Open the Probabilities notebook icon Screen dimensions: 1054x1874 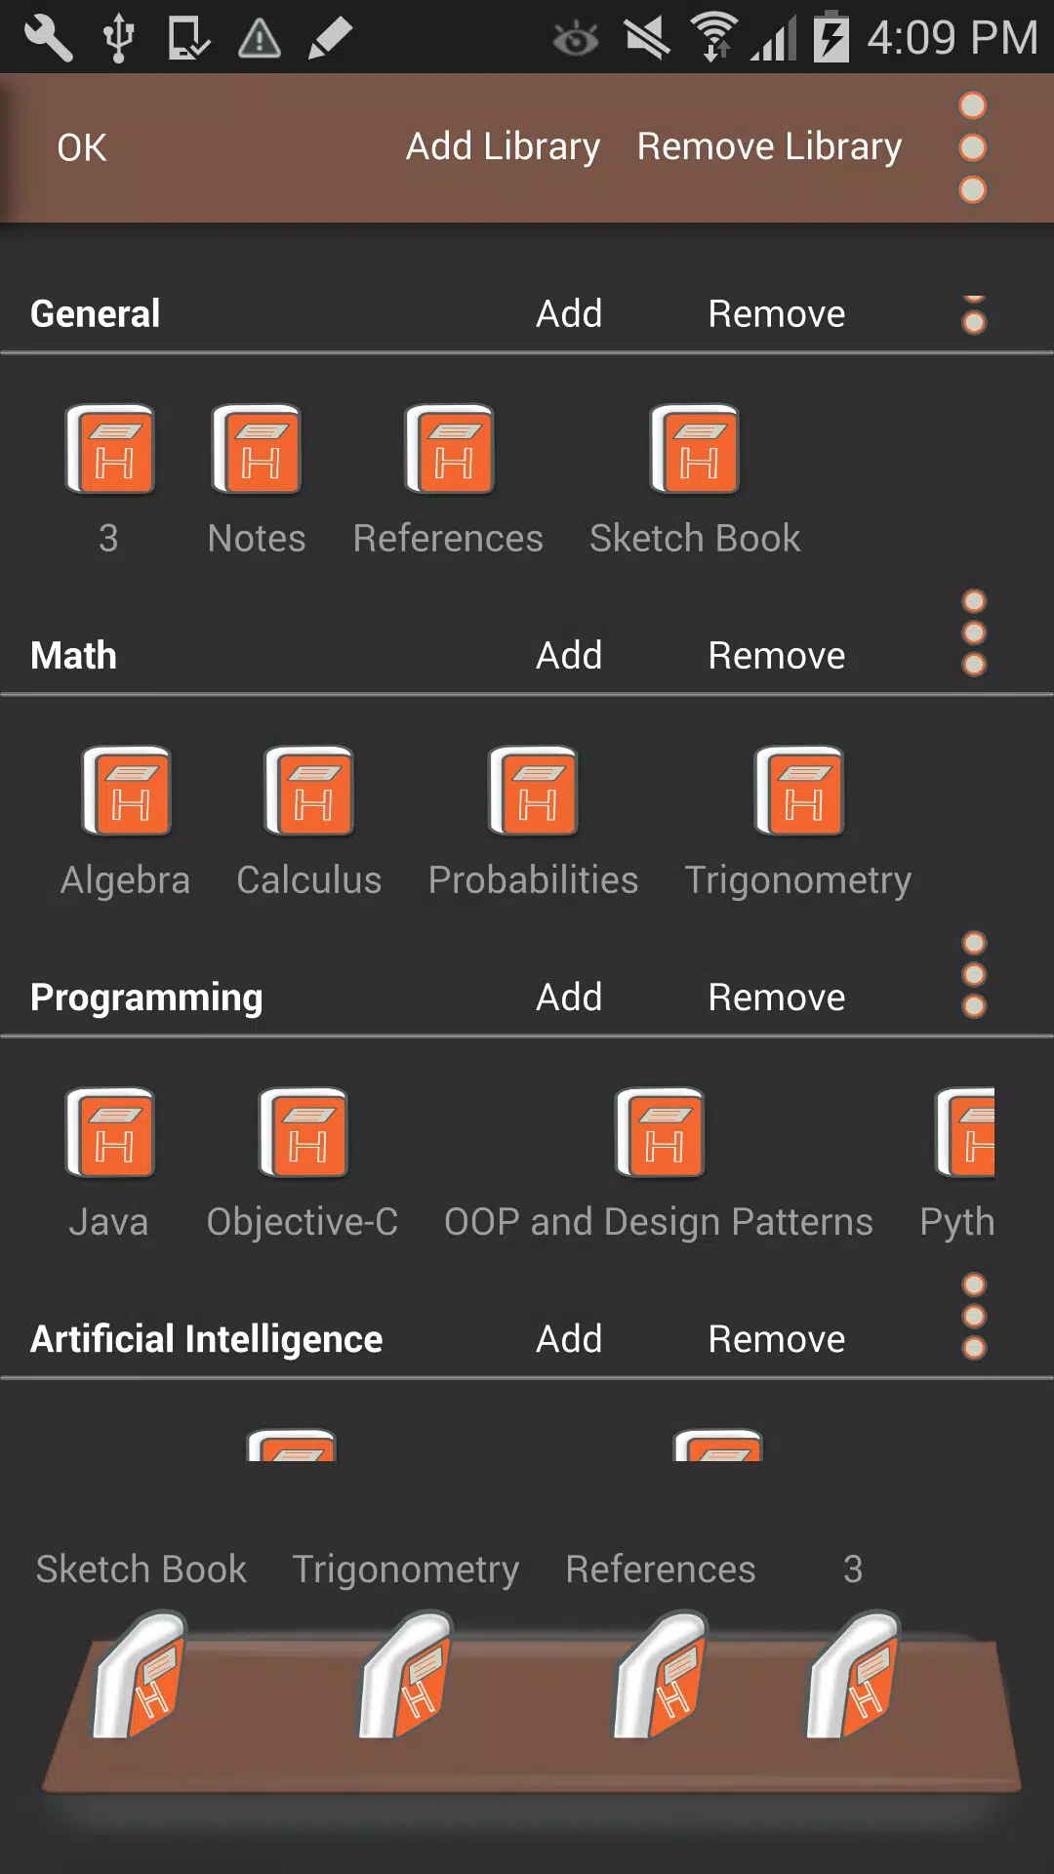(x=533, y=792)
